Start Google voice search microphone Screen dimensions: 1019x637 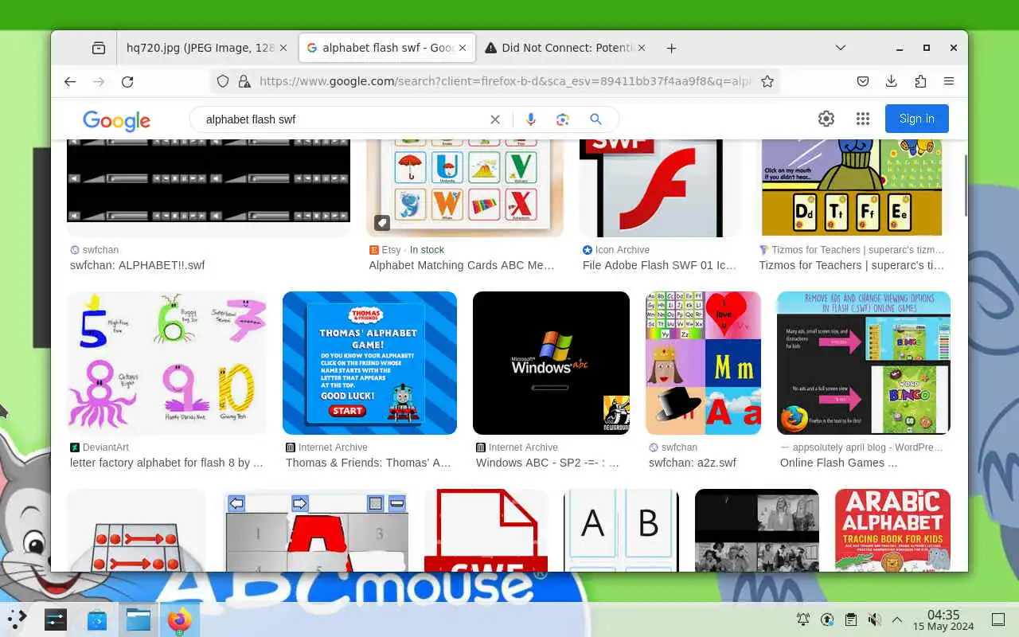tap(531, 119)
